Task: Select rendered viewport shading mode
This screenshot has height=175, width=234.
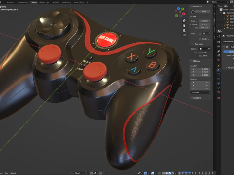Action: tap(173, 173)
